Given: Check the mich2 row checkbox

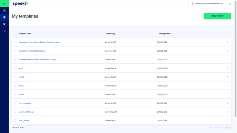Looking at the screenshot, I should (15, 77).
